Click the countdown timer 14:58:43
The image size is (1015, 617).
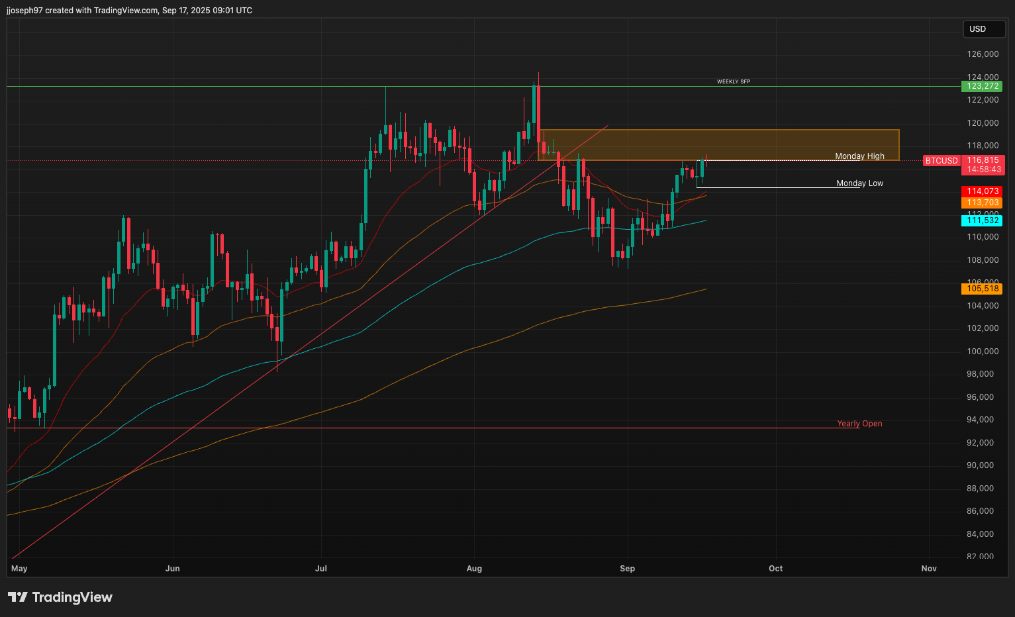coord(982,169)
